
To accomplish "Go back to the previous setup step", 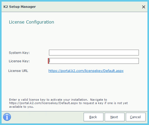I will pyautogui.click(x=94, y=117).
